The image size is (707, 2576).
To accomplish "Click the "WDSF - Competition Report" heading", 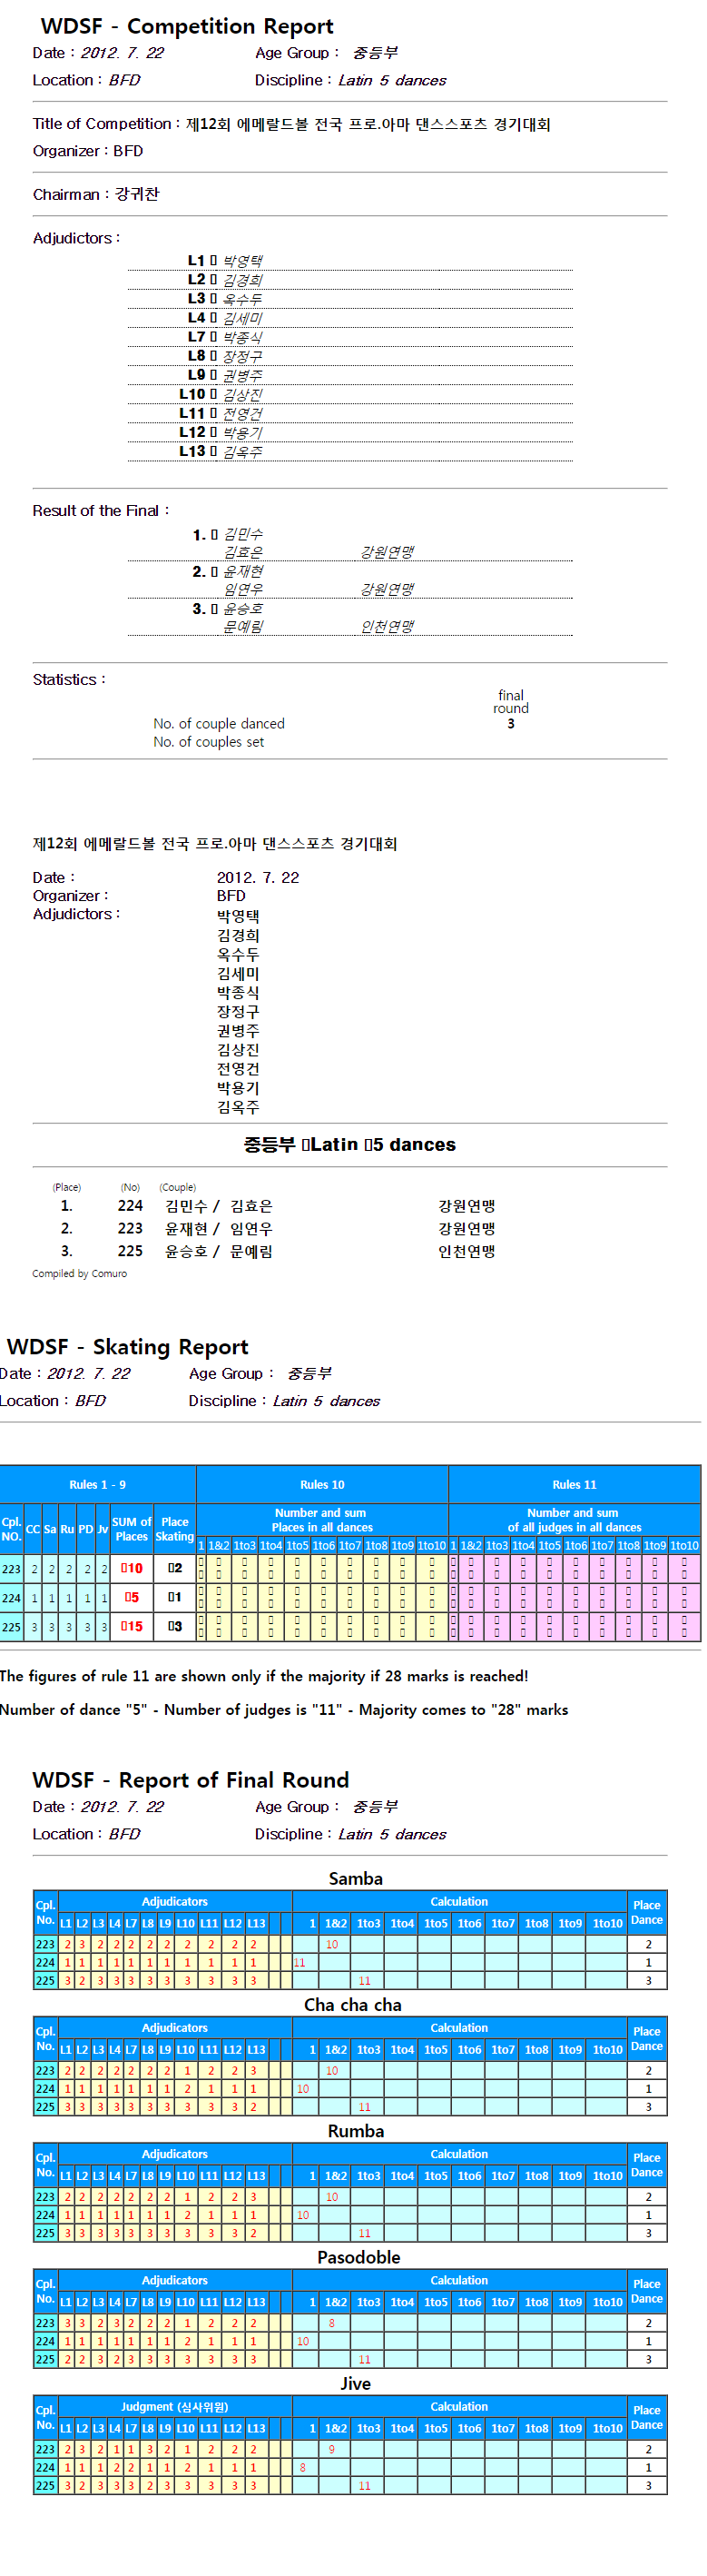I will pyautogui.click(x=187, y=26).
